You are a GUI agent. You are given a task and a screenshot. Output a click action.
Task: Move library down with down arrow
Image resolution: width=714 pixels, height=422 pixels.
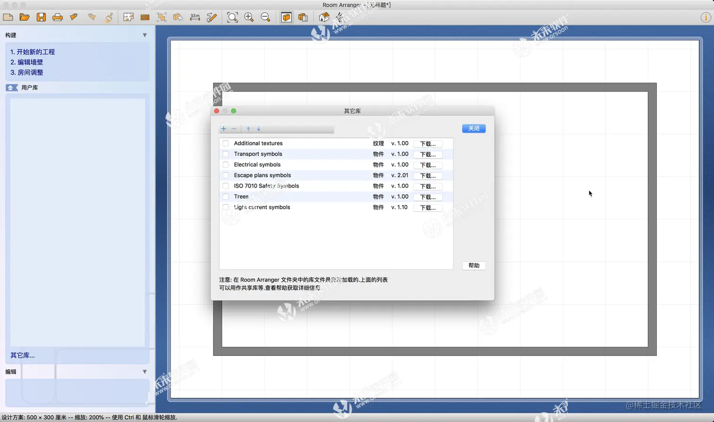point(258,129)
